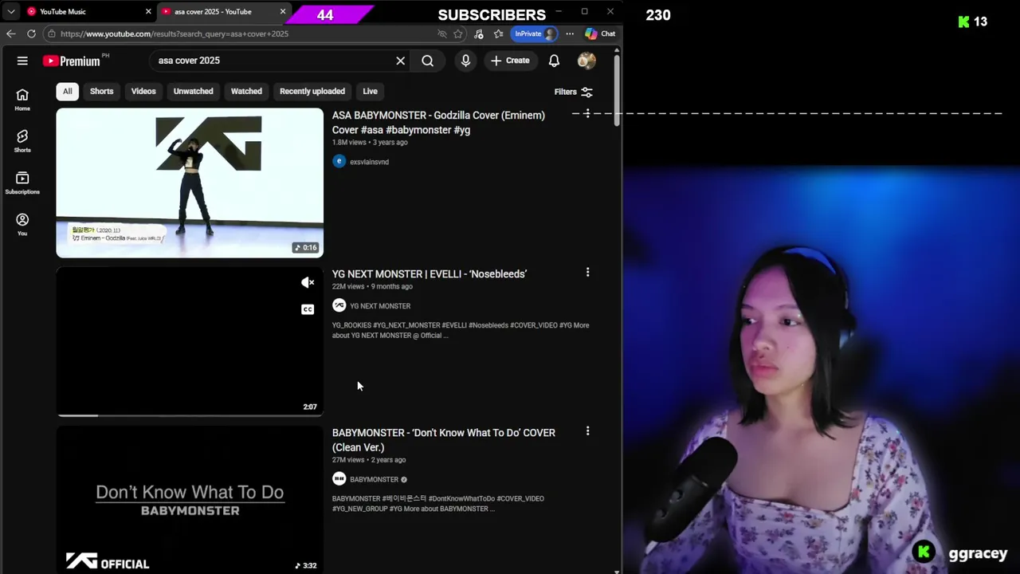
Task: Open the tracking prevention eye icon
Action: click(442, 33)
